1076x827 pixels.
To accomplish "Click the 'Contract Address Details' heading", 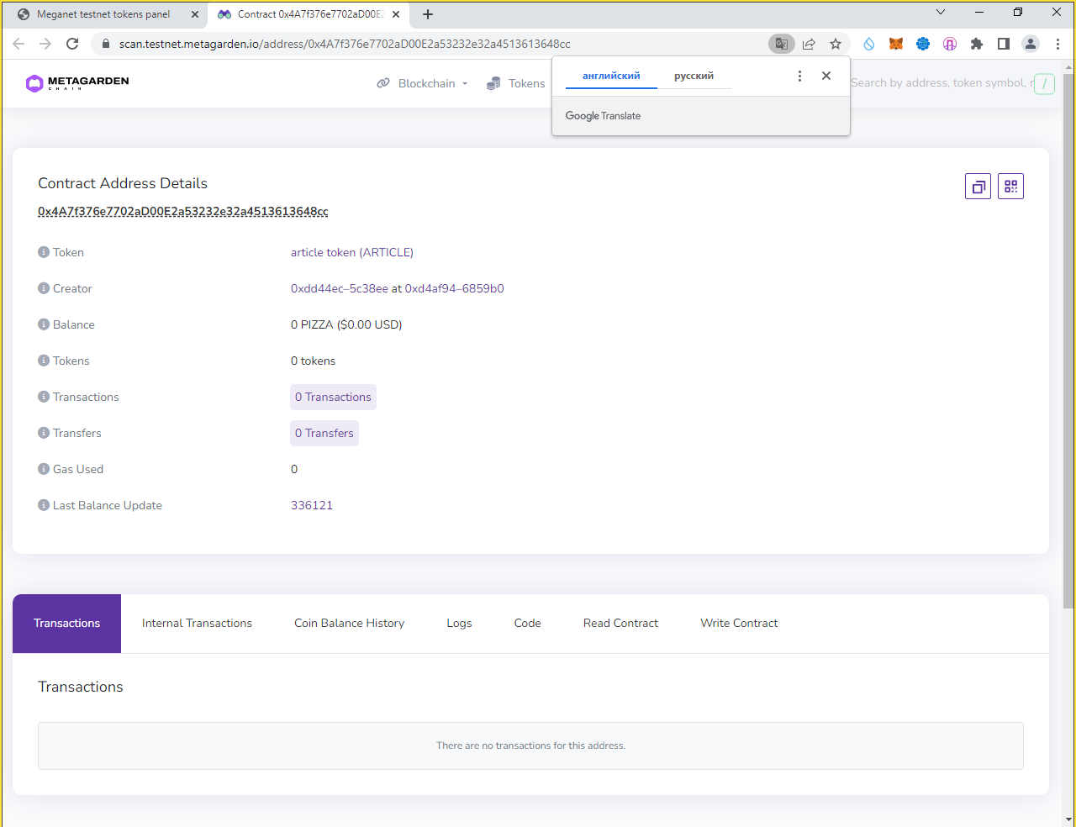I will point(123,183).
